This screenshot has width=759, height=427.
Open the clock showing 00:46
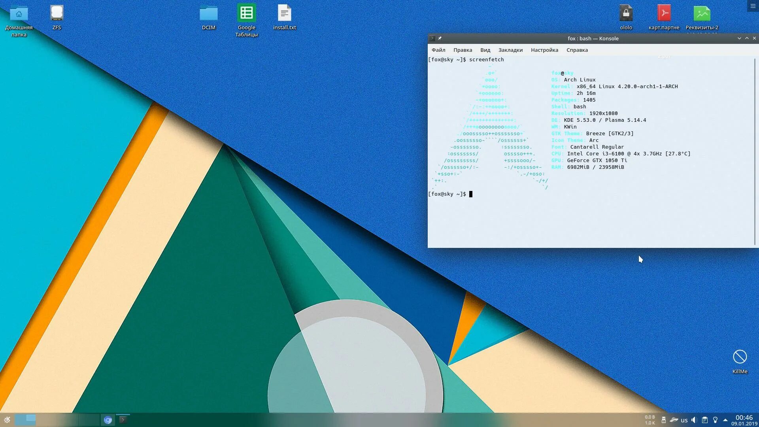tap(744, 420)
